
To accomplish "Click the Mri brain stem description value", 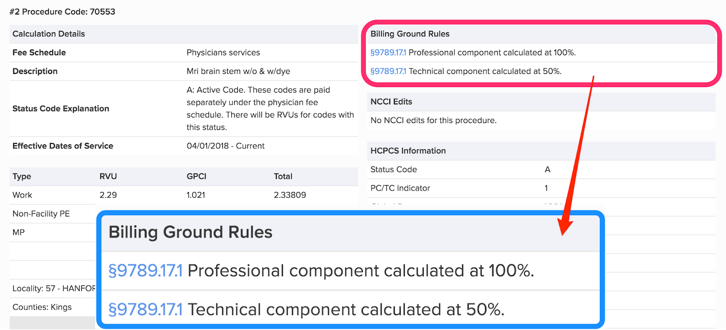I will pyautogui.click(x=238, y=71).
